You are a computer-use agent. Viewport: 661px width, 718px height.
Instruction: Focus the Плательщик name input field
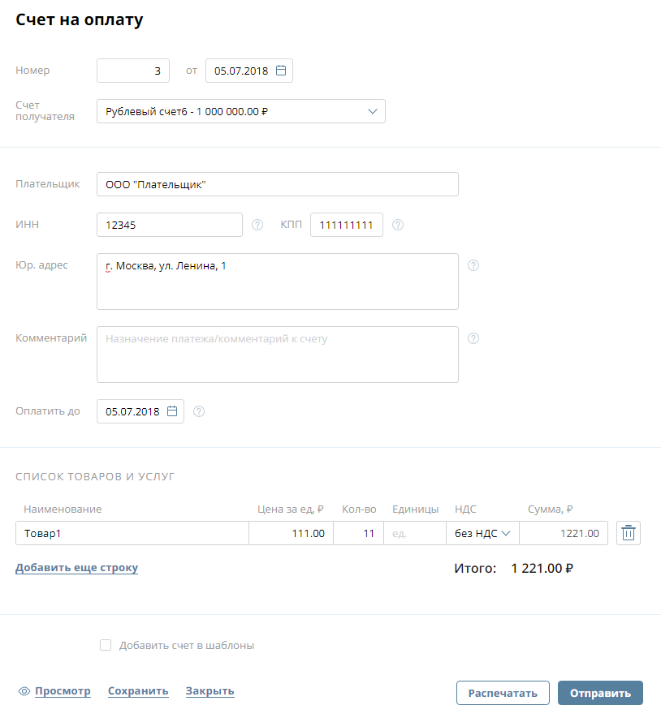click(277, 184)
